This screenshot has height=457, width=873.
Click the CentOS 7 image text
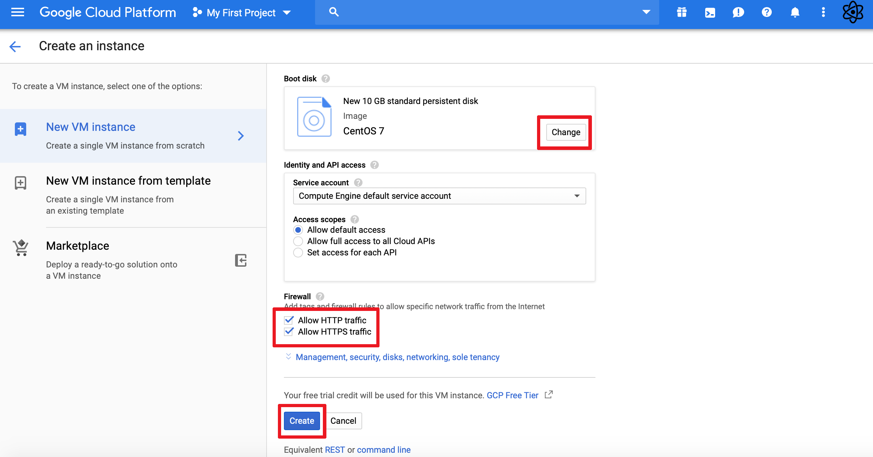click(x=364, y=131)
